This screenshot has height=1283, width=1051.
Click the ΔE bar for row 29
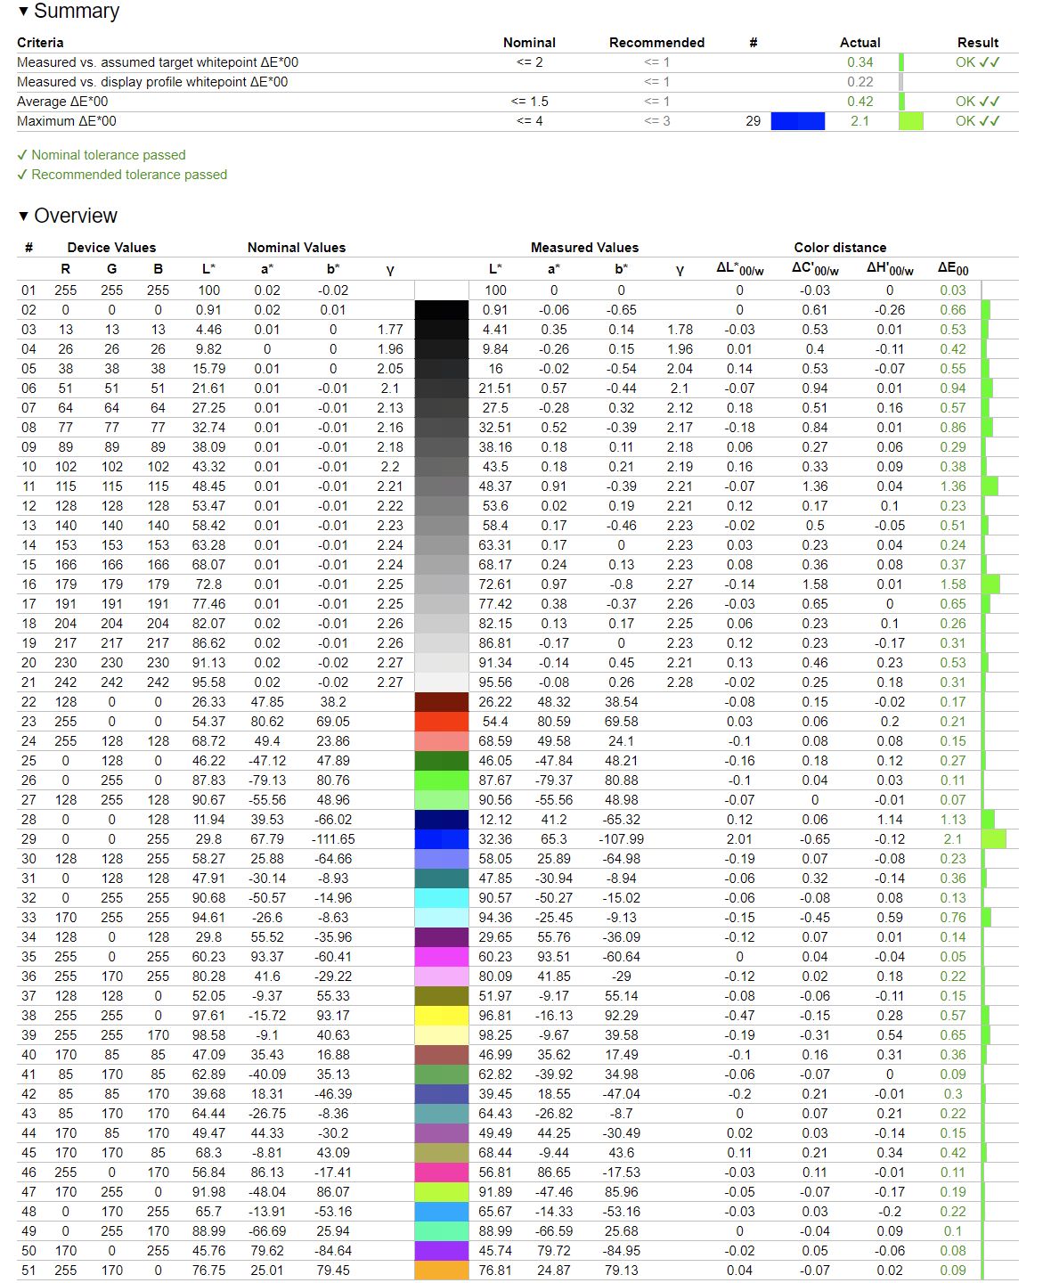994,839
